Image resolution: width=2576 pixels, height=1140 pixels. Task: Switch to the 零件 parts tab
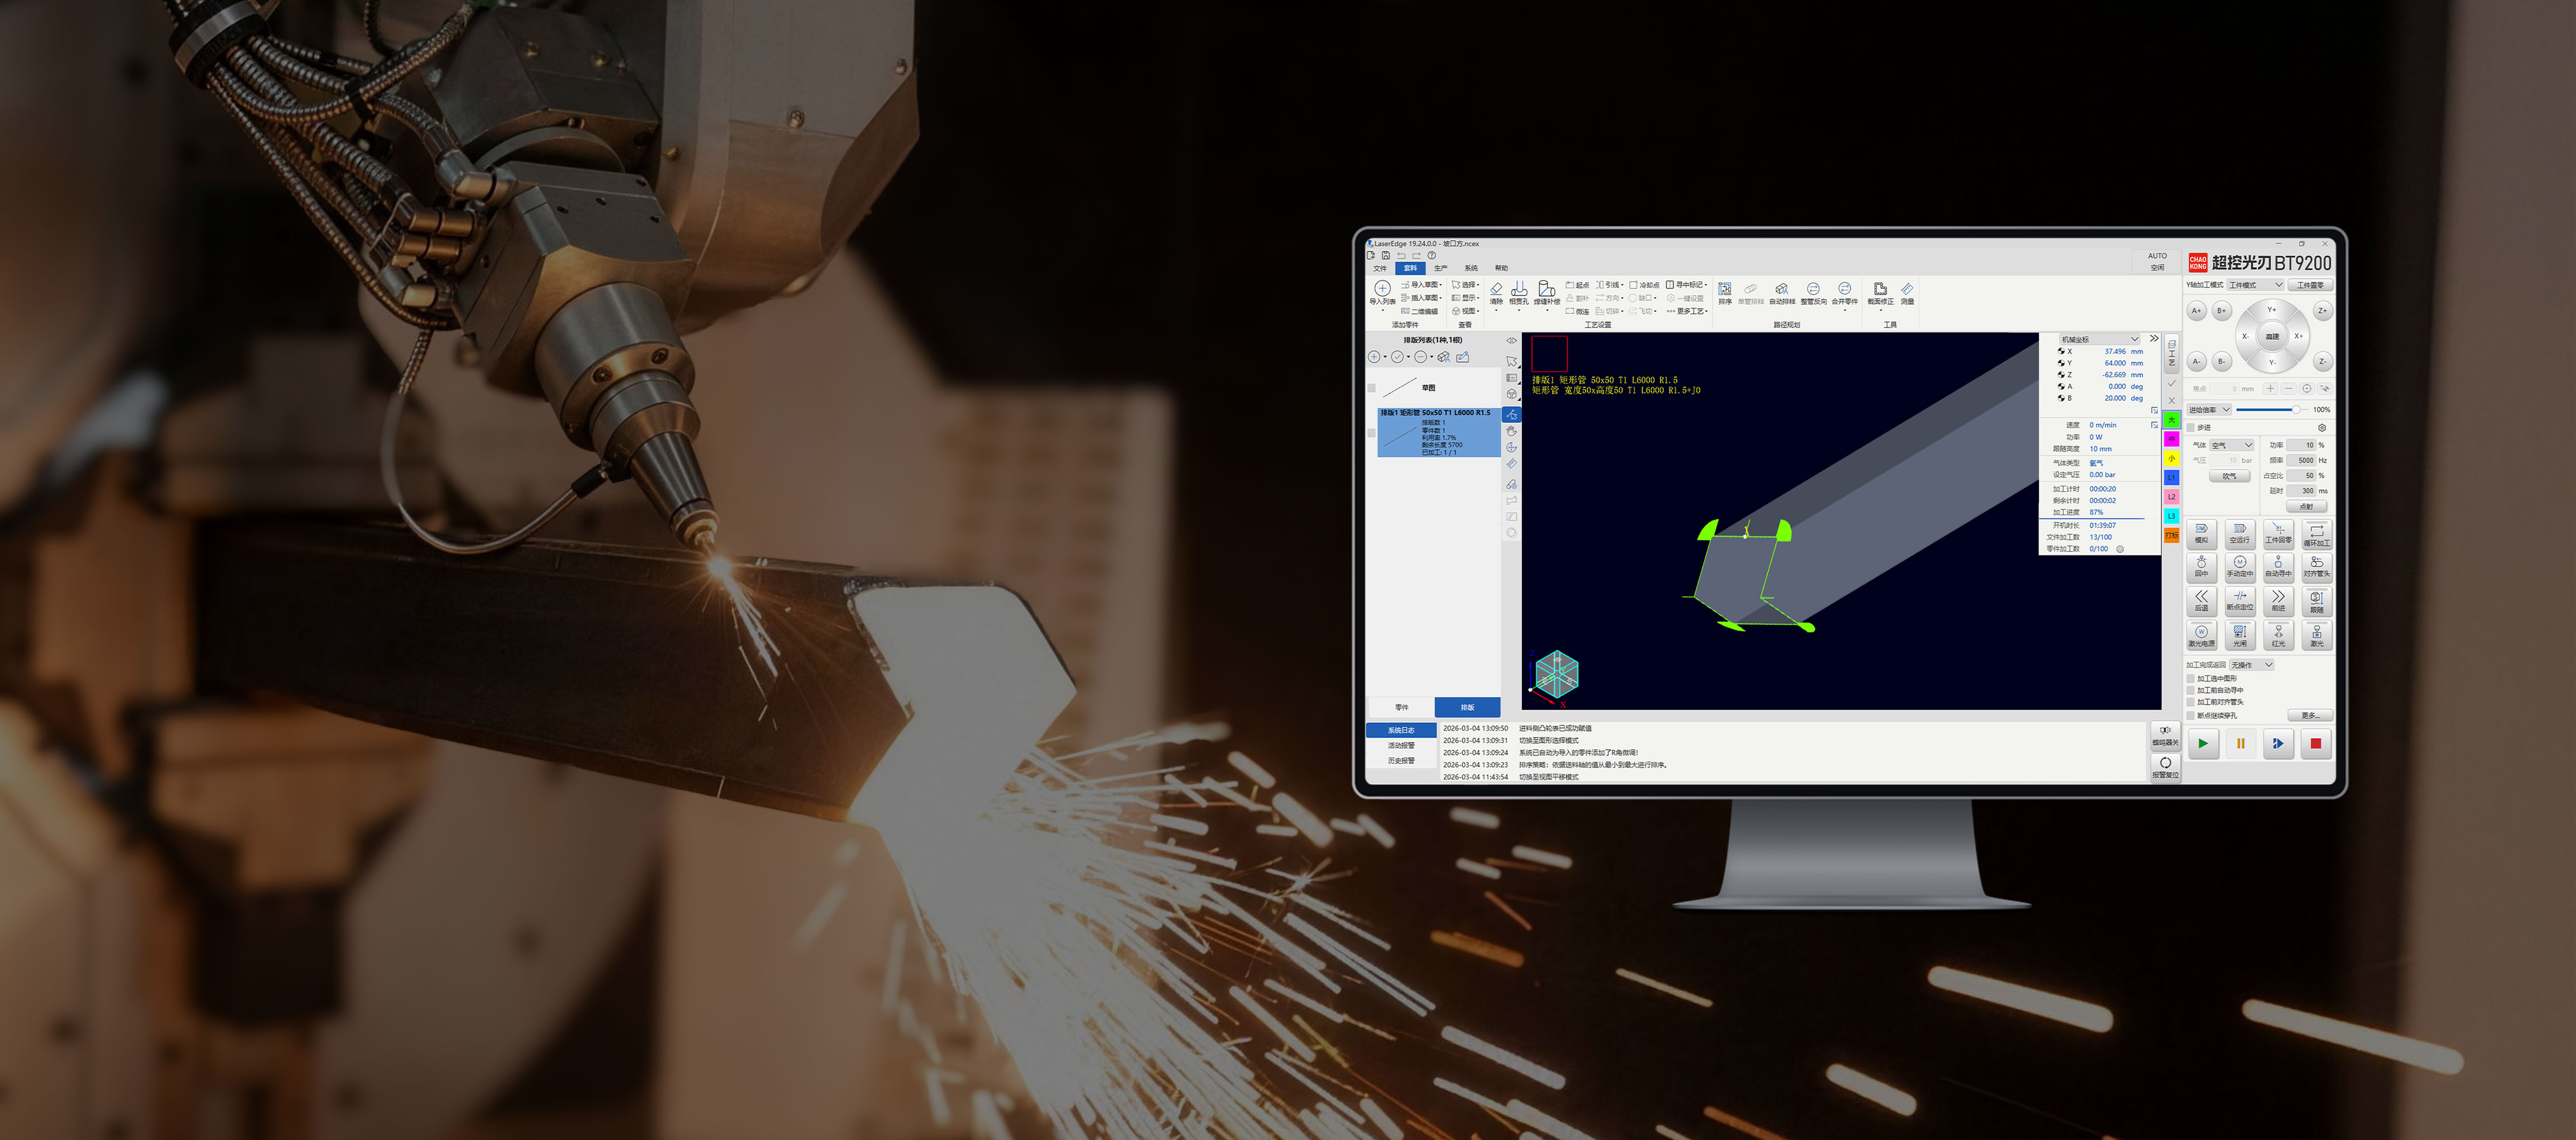[1401, 707]
